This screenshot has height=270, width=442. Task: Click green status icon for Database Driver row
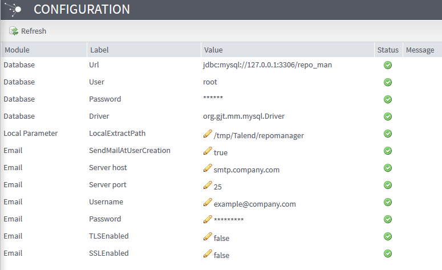[388, 116]
